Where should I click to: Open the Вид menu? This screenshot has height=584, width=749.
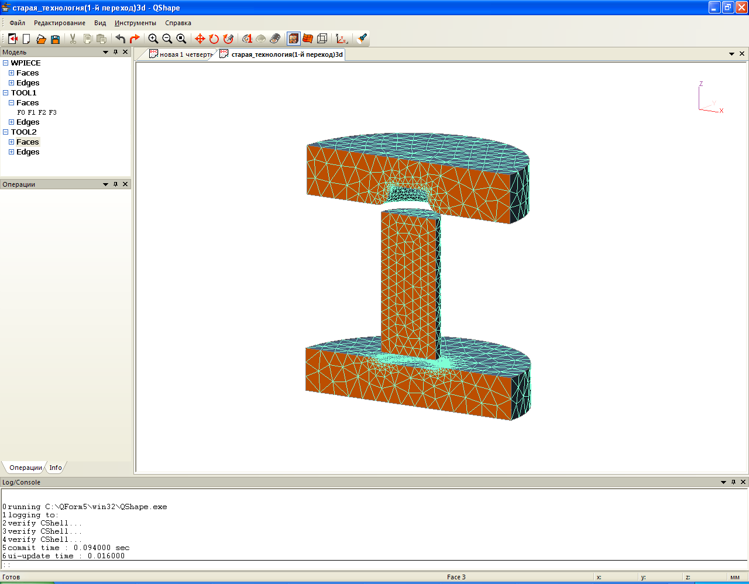(x=100, y=23)
